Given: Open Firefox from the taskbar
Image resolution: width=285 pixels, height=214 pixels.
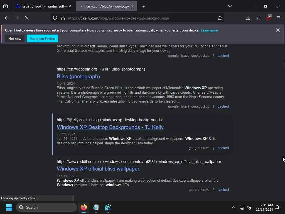Looking at the screenshot, I should [x=84, y=207].
